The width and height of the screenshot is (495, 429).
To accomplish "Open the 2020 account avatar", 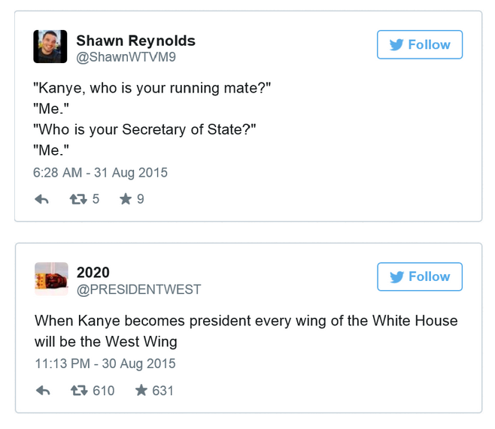I will pos(50,279).
